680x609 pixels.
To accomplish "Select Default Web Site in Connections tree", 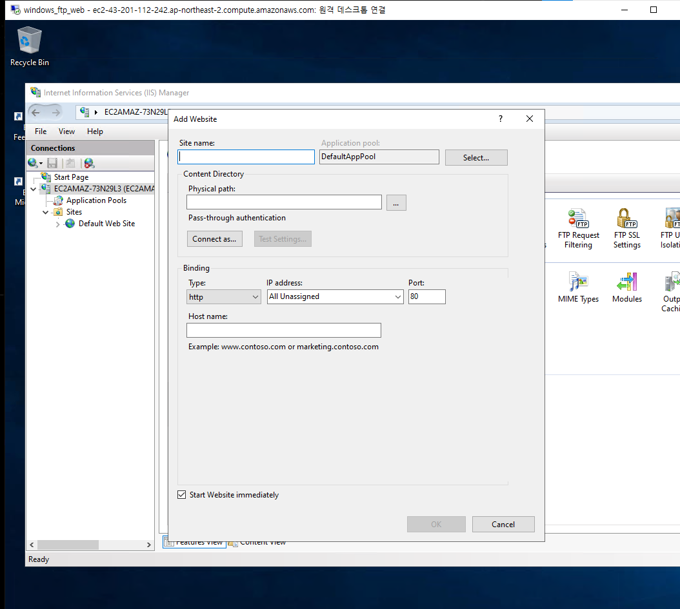I will 106,224.
